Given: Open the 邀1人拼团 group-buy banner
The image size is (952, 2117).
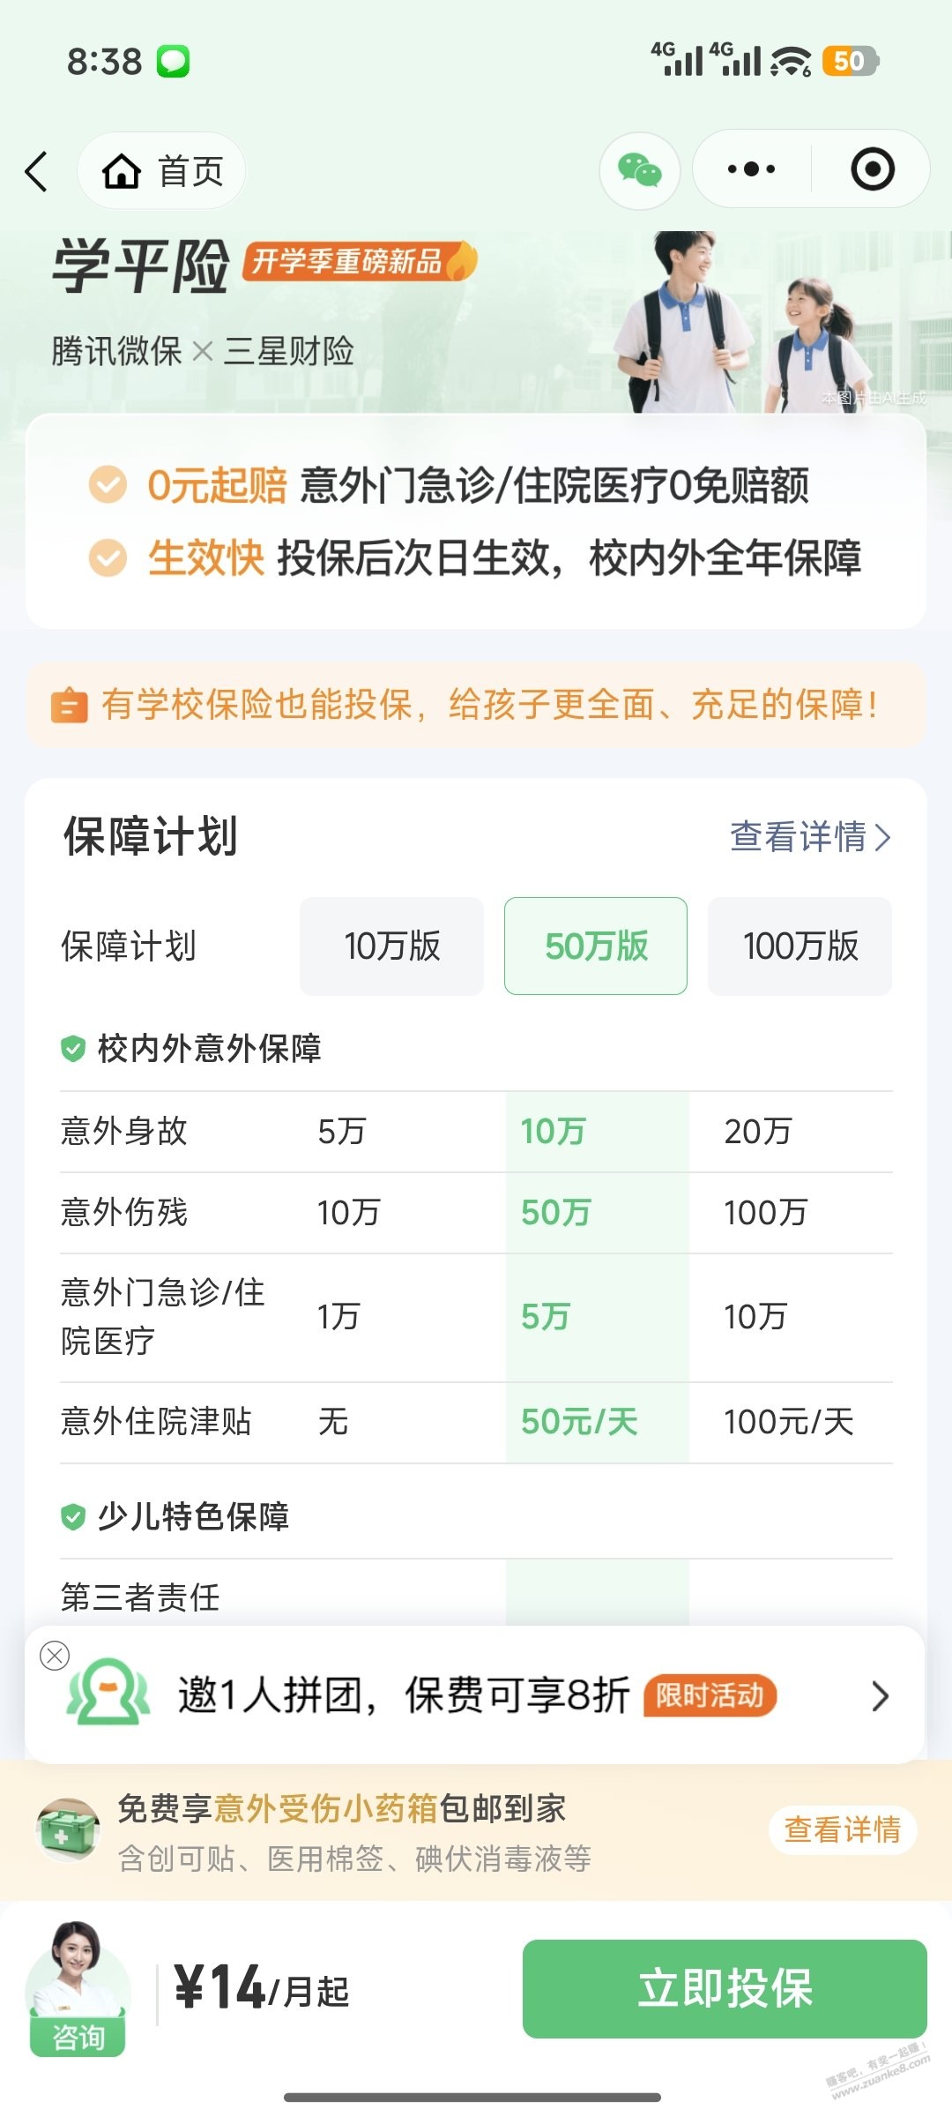Looking at the screenshot, I should pyautogui.click(x=475, y=1694).
